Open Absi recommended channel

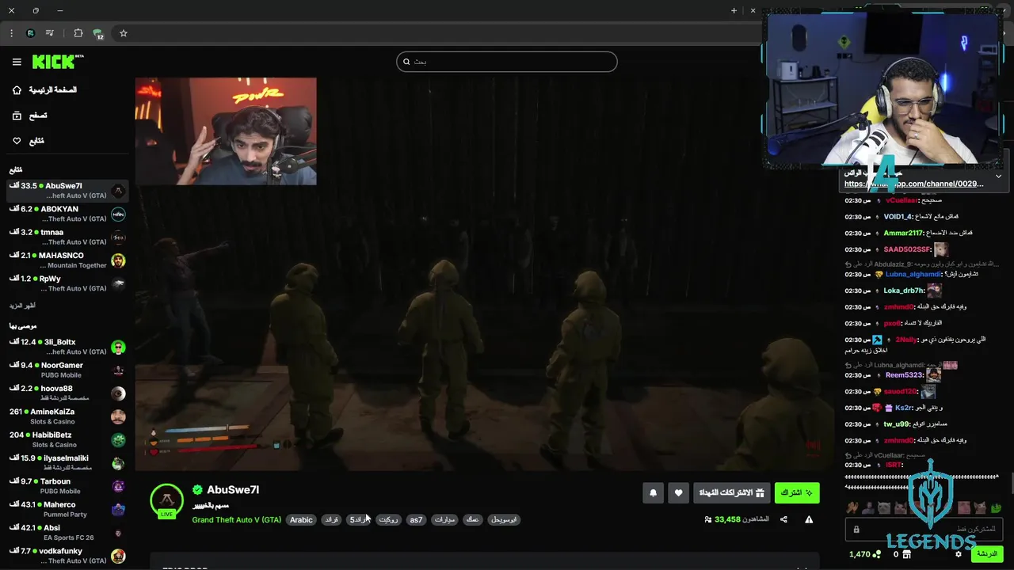click(x=67, y=533)
